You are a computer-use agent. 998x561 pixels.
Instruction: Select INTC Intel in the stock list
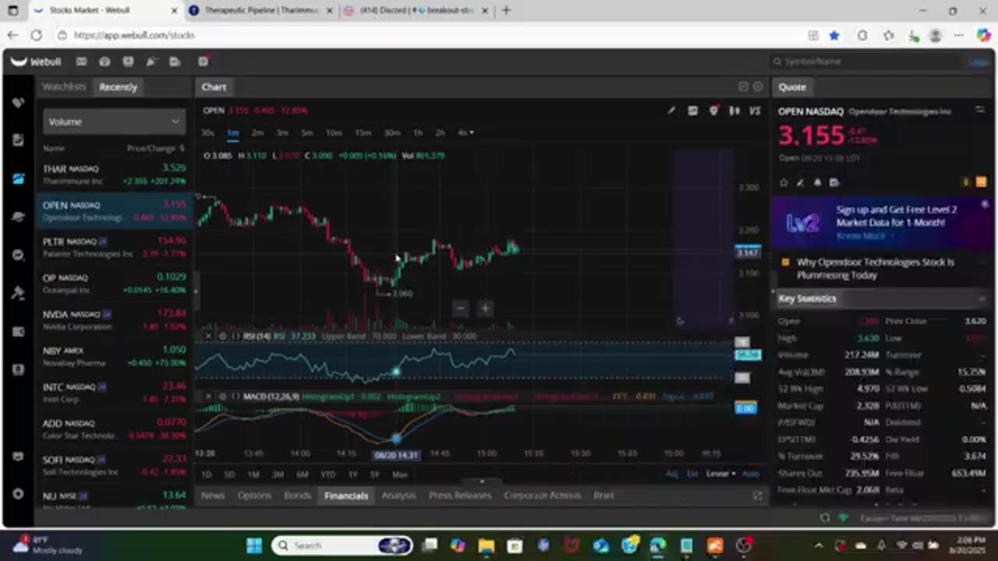pos(115,393)
